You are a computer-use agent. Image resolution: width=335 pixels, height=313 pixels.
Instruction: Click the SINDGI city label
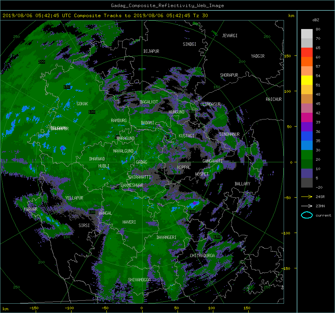pos(189,44)
